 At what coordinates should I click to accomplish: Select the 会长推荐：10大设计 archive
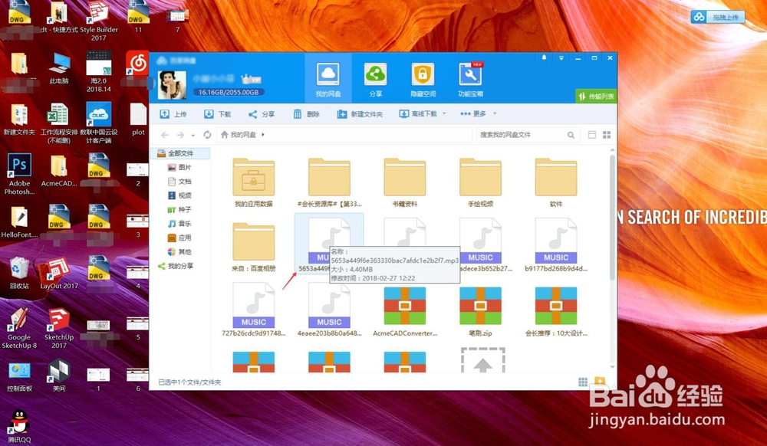tap(555, 312)
